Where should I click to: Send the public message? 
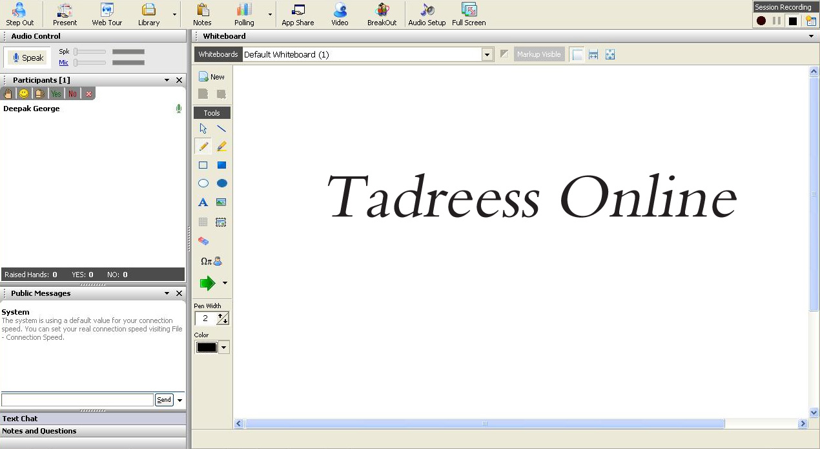coord(164,400)
